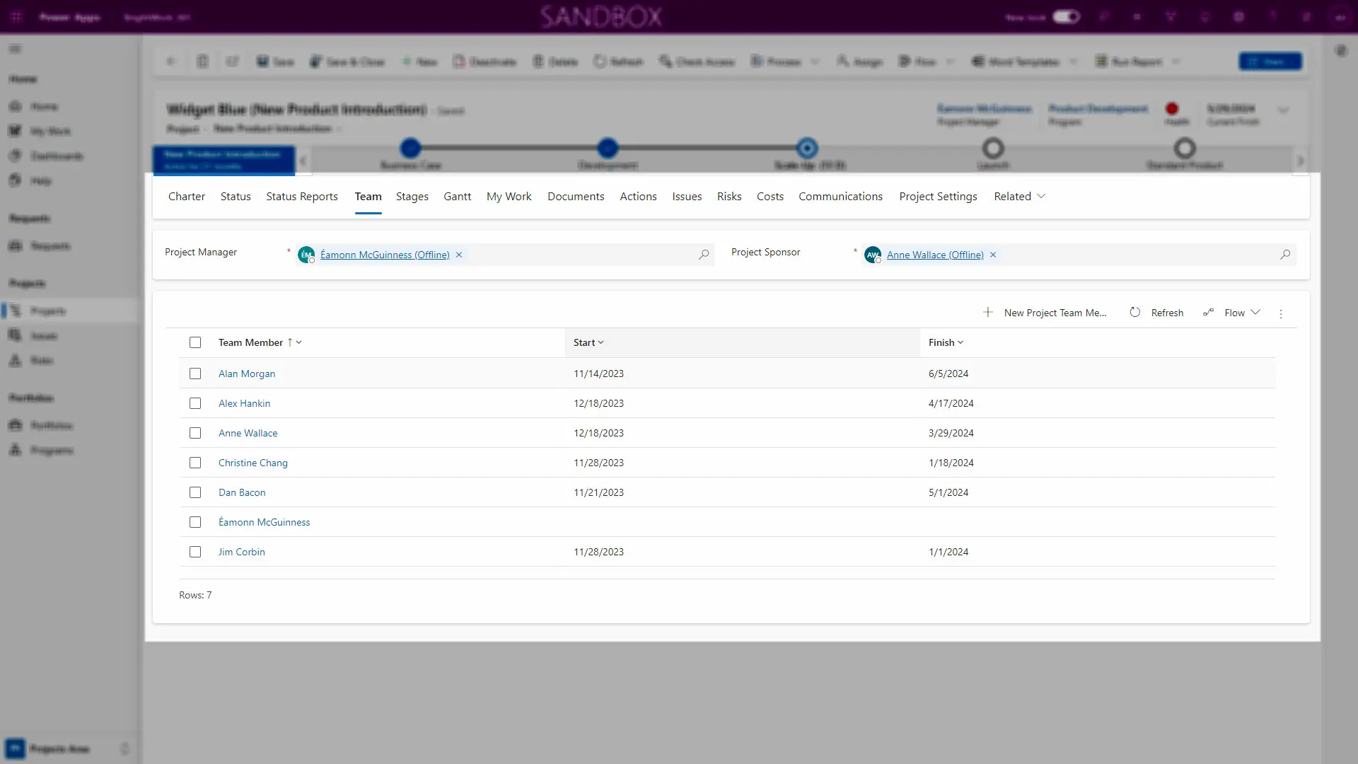
Task: Open the Jim Corbin team member link
Action: click(242, 552)
